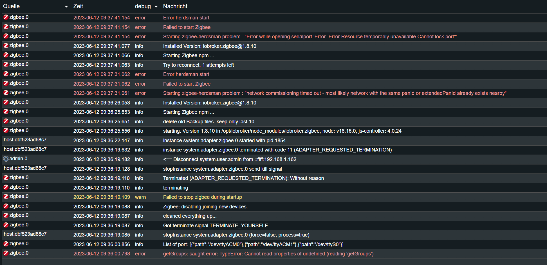Click zigbee icon in "disabling joining new devices" row

point(6,206)
